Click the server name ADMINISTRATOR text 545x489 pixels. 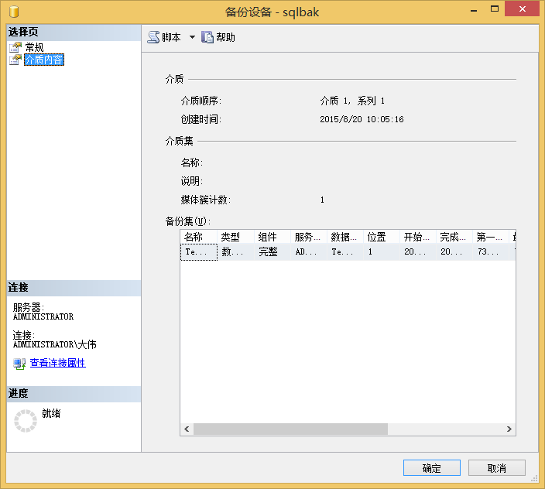pyautogui.click(x=43, y=316)
